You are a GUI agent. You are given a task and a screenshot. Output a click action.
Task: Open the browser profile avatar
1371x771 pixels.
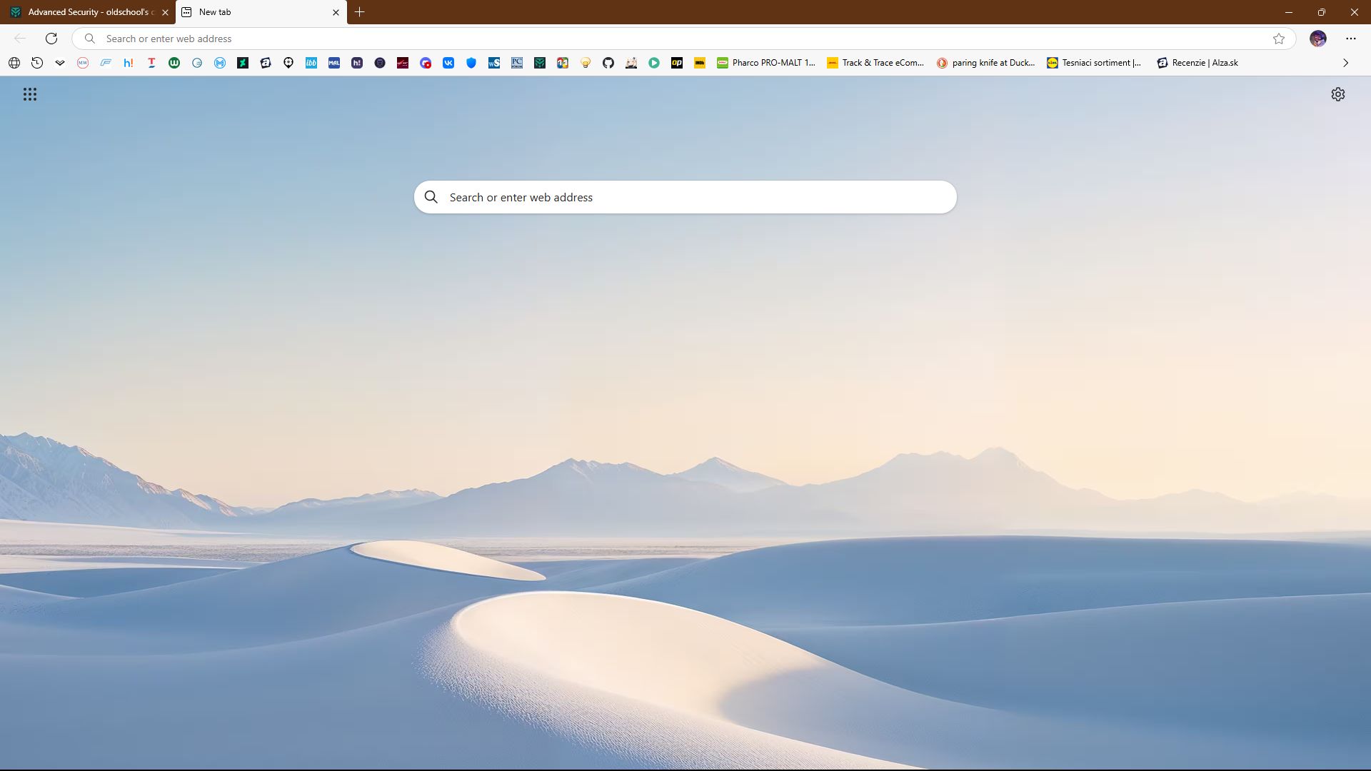(1317, 39)
